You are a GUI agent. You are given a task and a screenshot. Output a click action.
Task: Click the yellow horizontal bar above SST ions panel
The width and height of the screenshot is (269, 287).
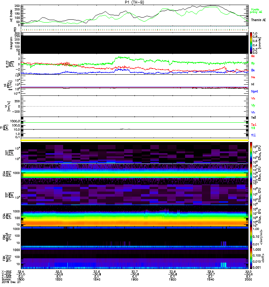[134, 140]
